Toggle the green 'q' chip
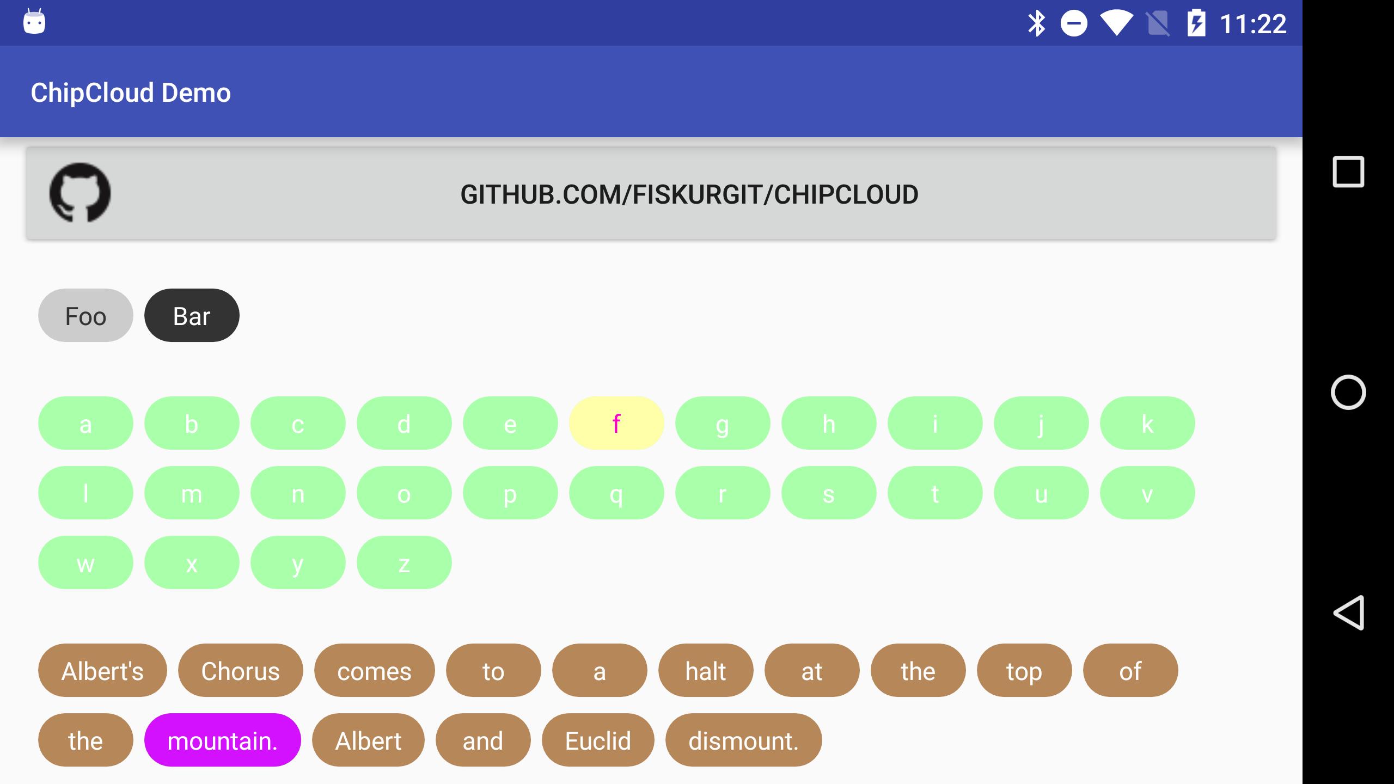This screenshot has height=784, width=1394. point(616,494)
